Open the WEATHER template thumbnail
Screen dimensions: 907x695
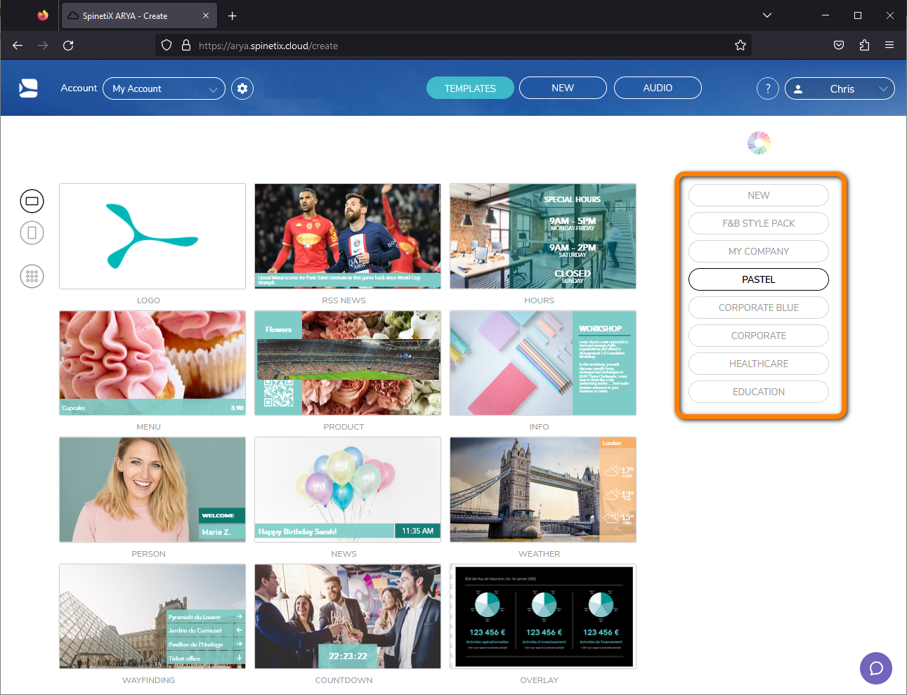coord(542,489)
